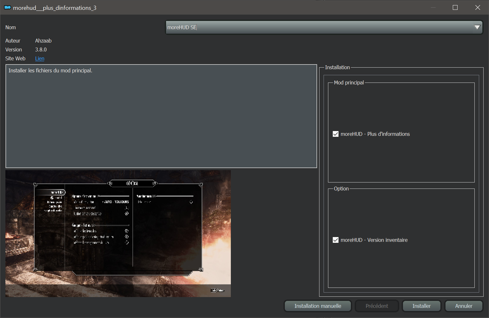Image resolution: width=489 pixels, height=318 pixels.
Task: Open the Lien website link
Action: pyautogui.click(x=40, y=58)
